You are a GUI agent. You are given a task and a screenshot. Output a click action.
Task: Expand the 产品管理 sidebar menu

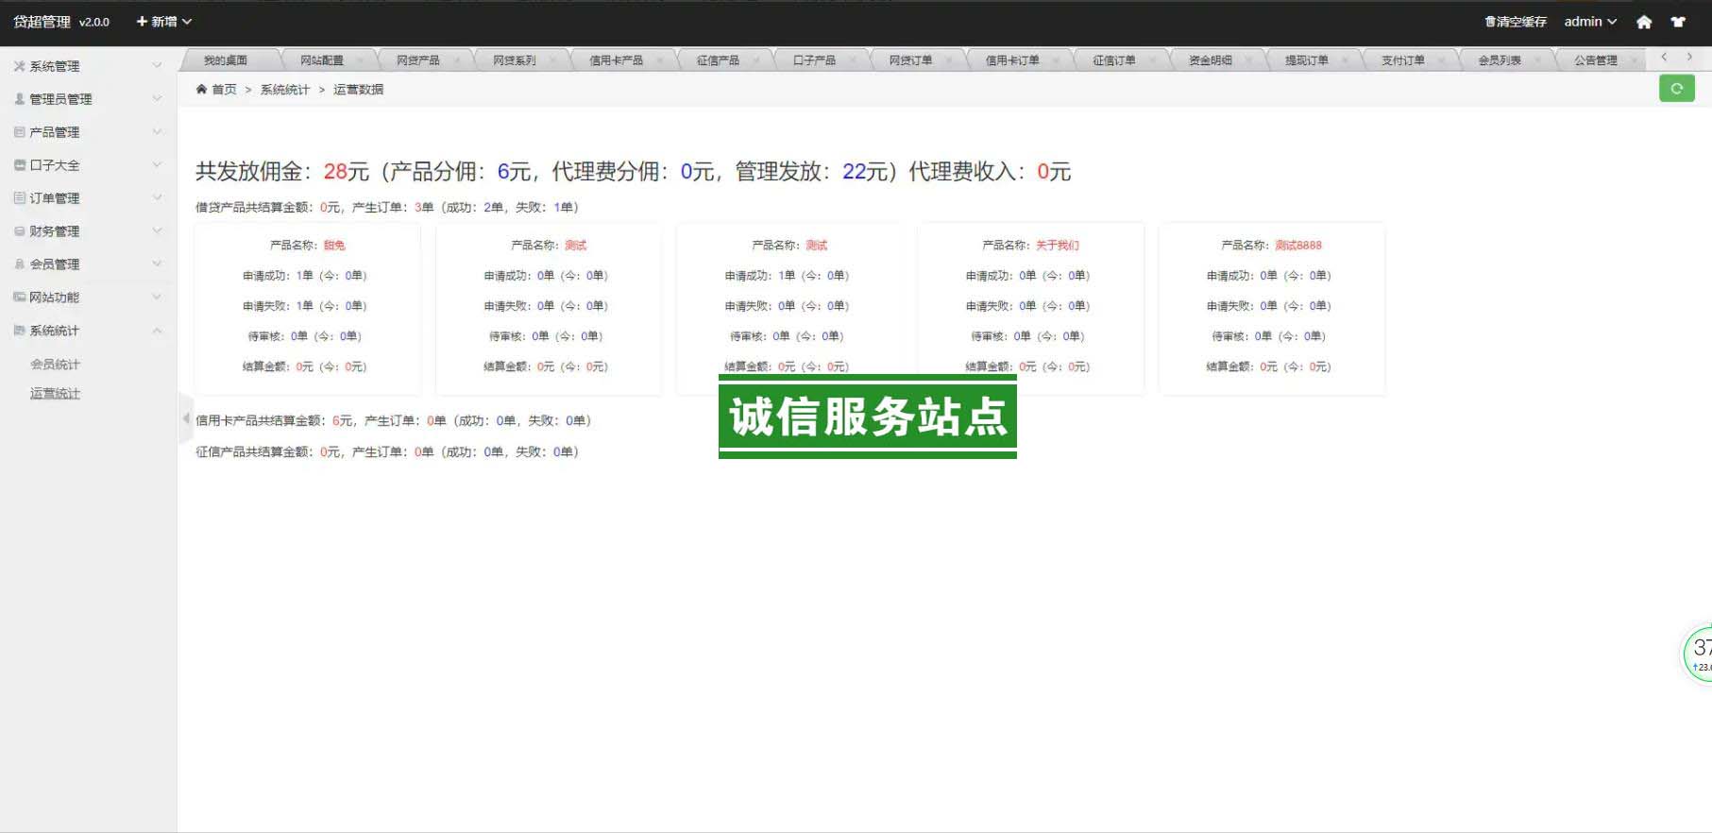coord(87,132)
